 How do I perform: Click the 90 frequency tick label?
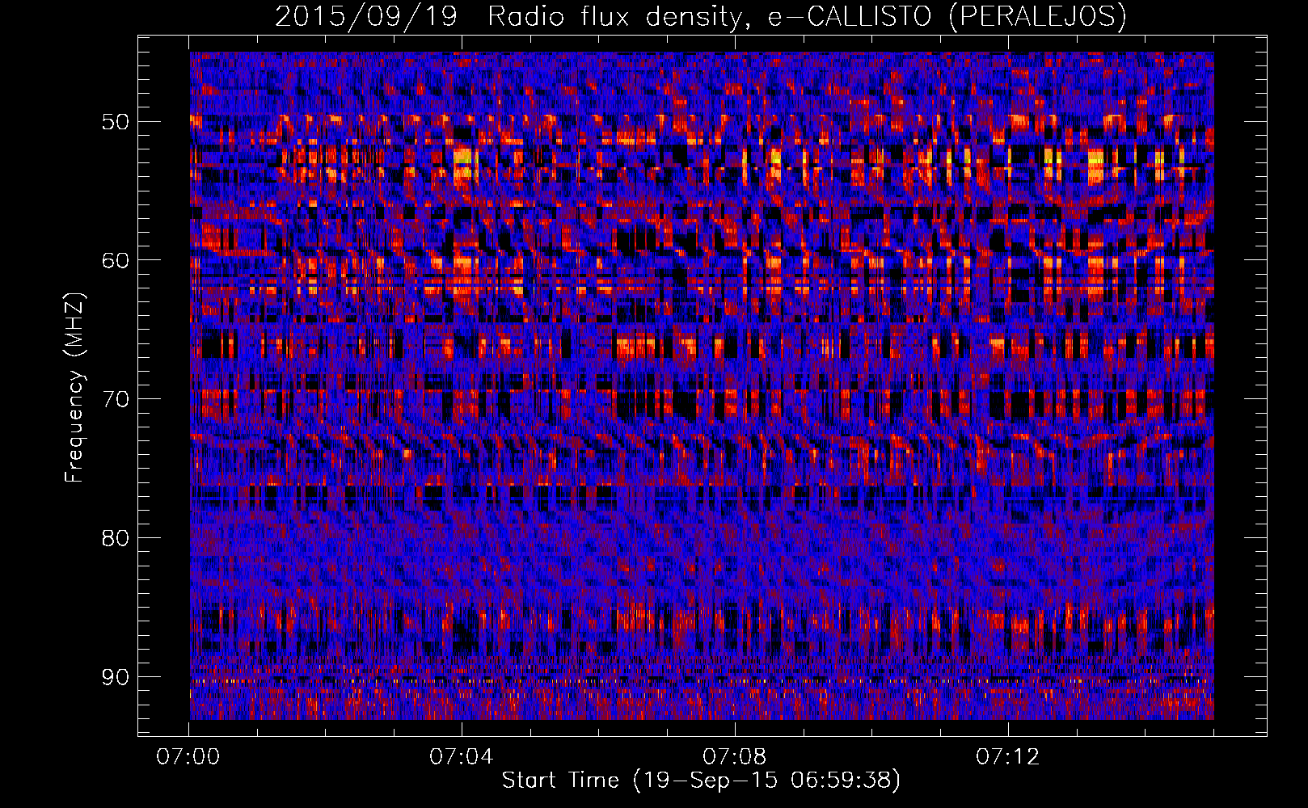click(x=116, y=676)
